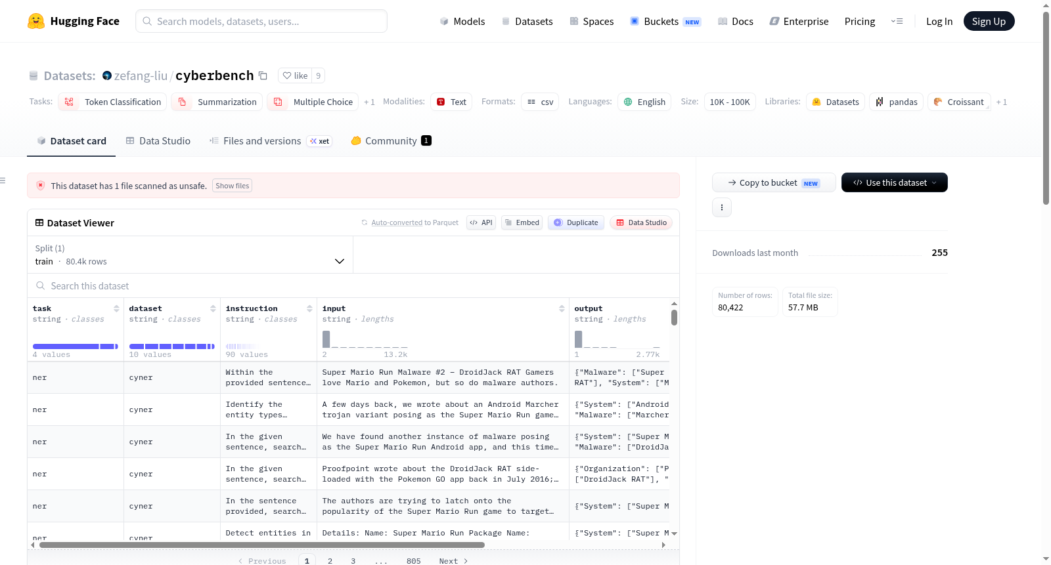Click the Duplicate button
Screen dimensions: 1051x565
576,222
